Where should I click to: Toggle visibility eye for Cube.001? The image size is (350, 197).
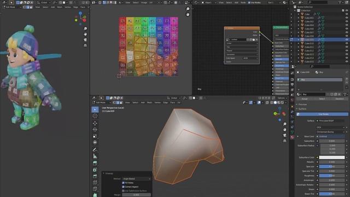pyautogui.click(x=347, y=18)
